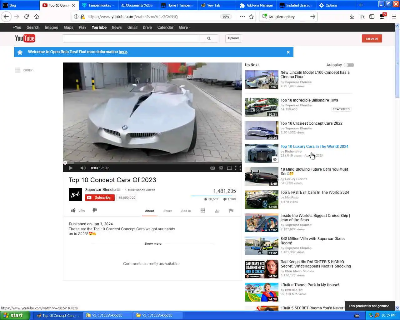400x320 pixels.
Task: Go back to previous page
Action: pyautogui.click(x=6, y=17)
